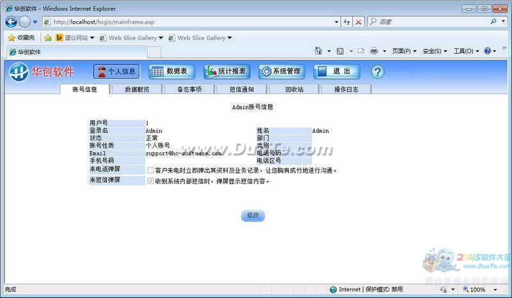This screenshot has height=298, width=512.
Task: Click the printer icon in command bar
Action: 374,51
